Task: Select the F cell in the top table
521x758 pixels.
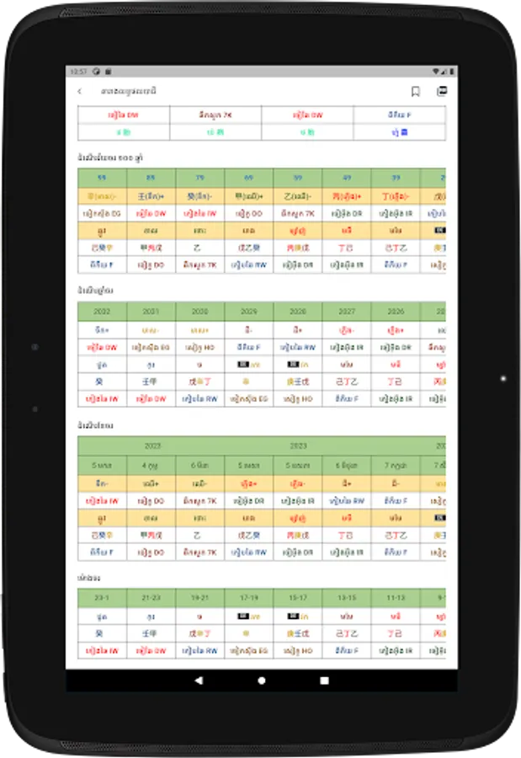Action: [x=400, y=115]
